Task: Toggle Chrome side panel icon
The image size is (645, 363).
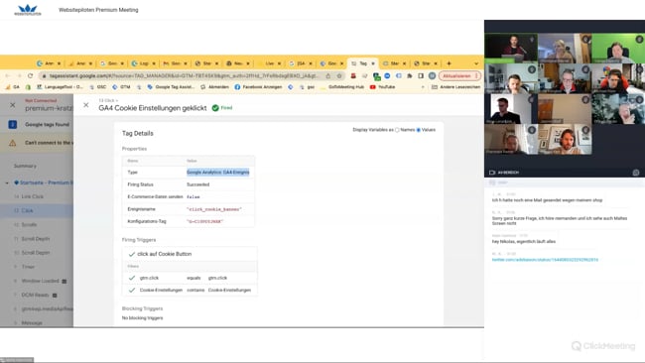Action: (421, 75)
